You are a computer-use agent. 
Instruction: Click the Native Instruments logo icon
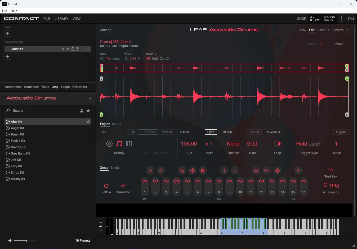(x=351, y=19)
